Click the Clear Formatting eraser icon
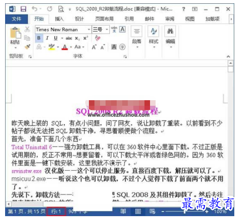Image resolution: width=238 pixels, height=218 pixels. click(98, 38)
